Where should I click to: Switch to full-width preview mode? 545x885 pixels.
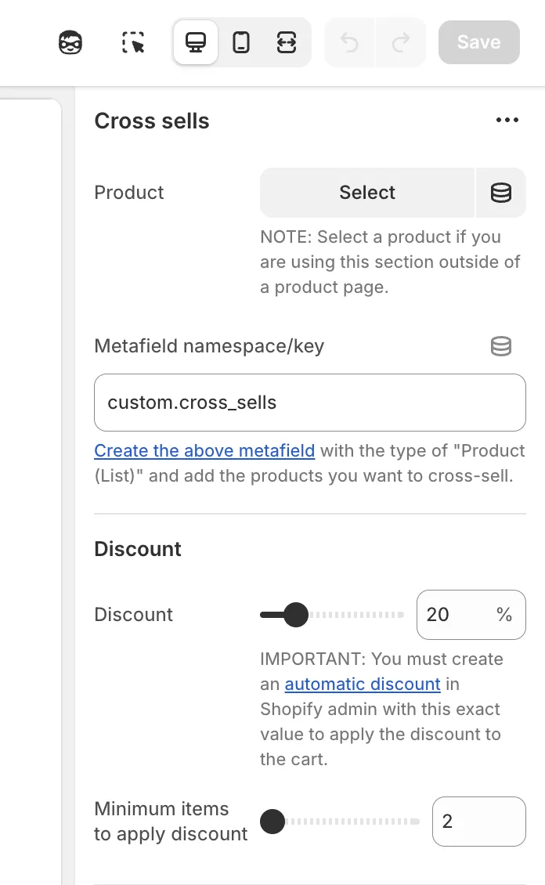pos(287,42)
